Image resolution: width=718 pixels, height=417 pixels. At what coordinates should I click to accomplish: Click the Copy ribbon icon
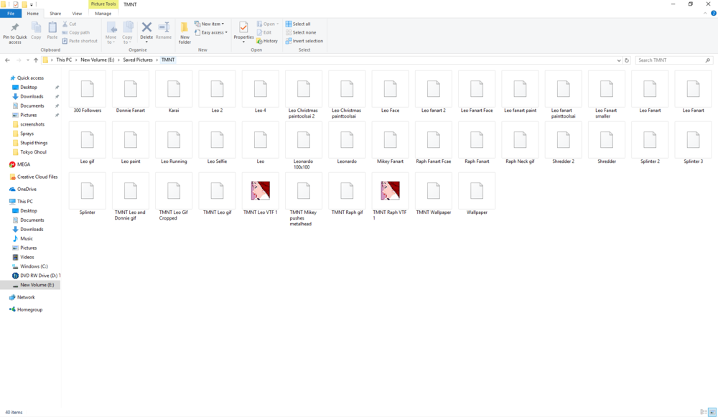[x=36, y=28]
